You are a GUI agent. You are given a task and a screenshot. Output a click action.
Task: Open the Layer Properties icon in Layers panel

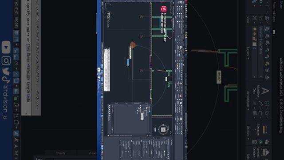267,29
